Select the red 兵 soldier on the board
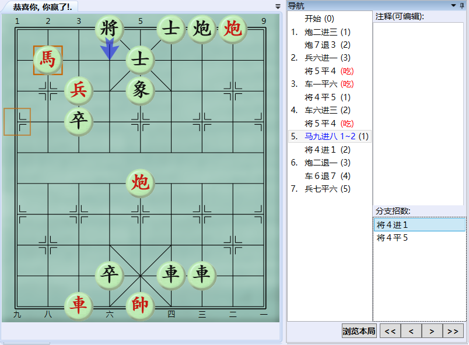 pyautogui.click(x=78, y=90)
